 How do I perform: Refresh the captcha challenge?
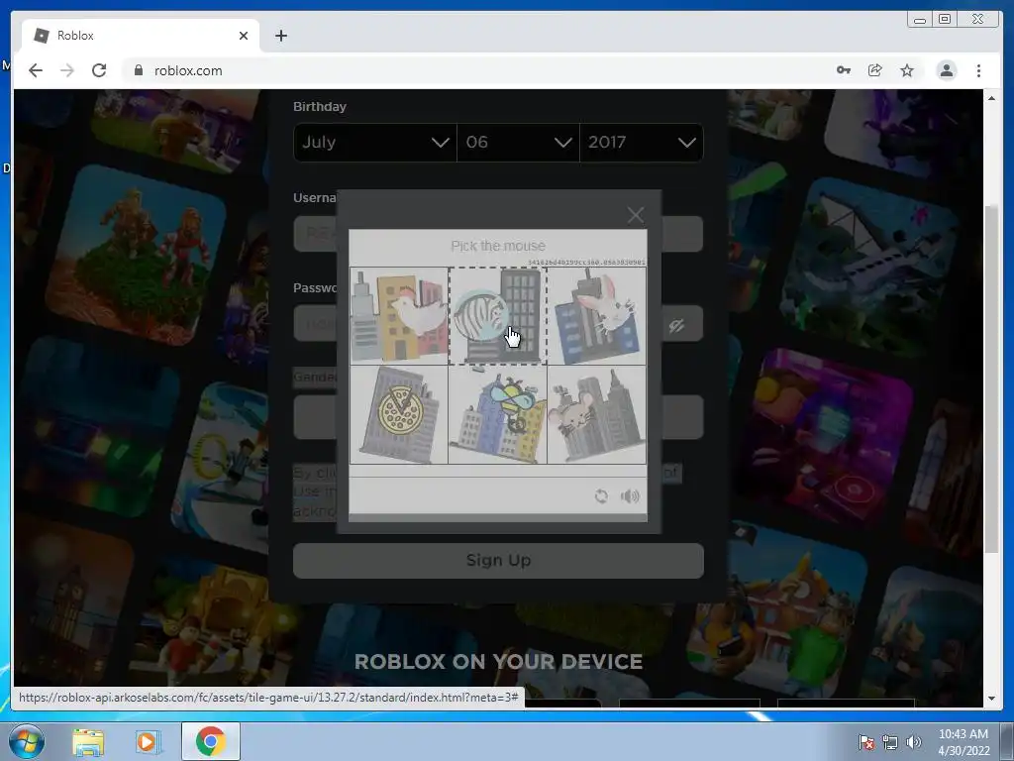tap(601, 496)
